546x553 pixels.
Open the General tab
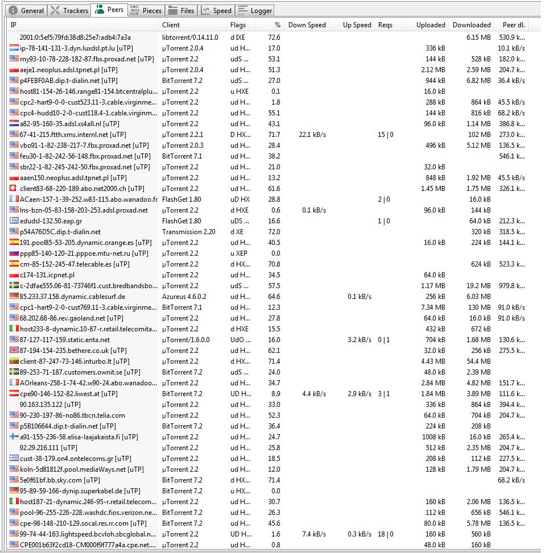26,11
